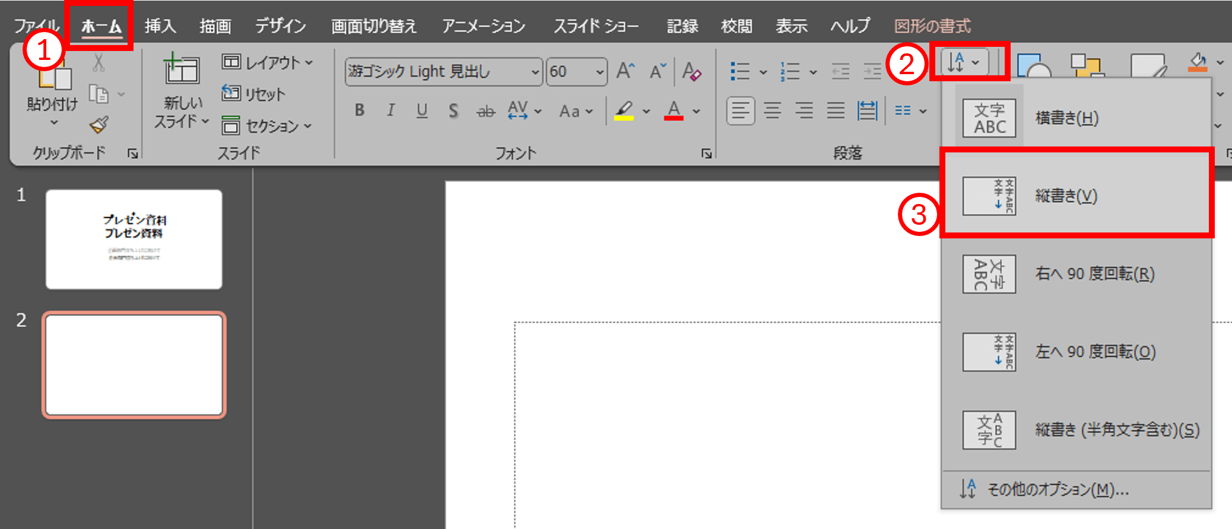Open the レイアウト dropdown
The width and height of the screenshot is (1232, 529).
(x=268, y=62)
